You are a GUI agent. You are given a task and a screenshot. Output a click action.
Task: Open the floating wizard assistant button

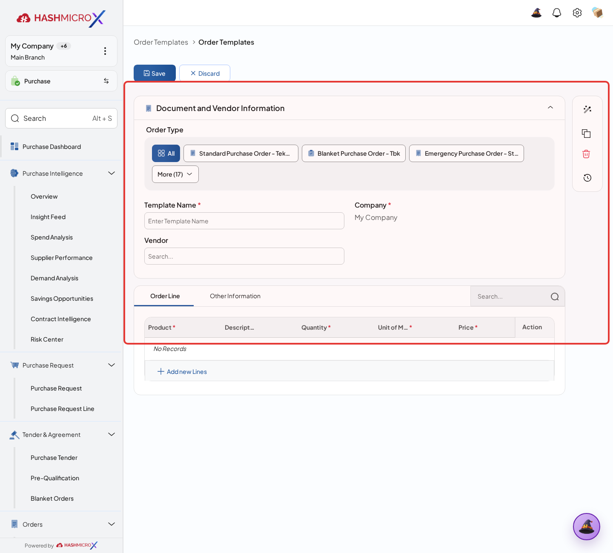click(587, 527)
